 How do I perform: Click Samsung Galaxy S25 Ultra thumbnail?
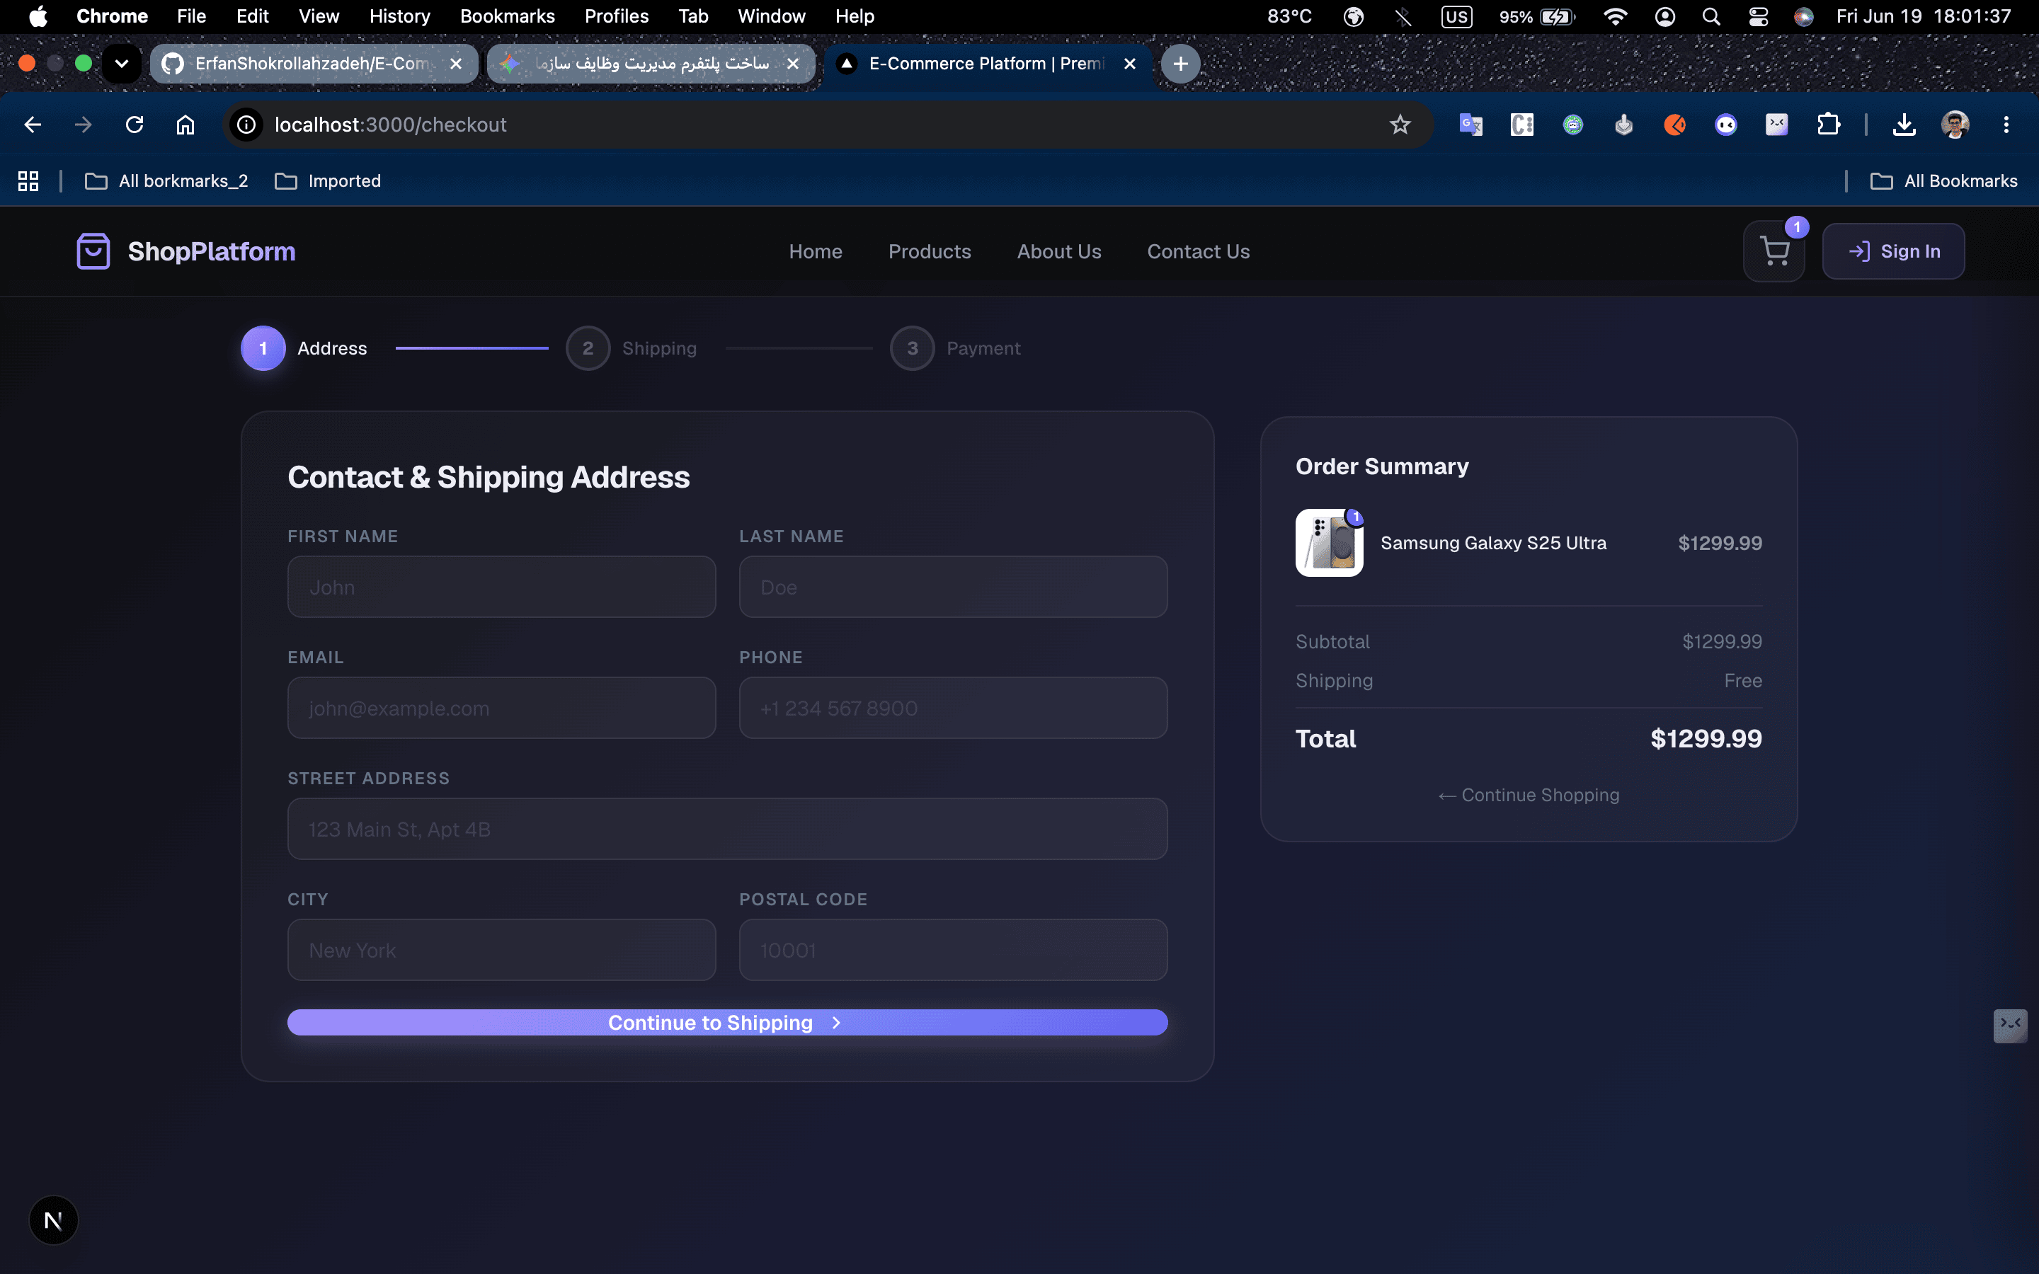1329,543
